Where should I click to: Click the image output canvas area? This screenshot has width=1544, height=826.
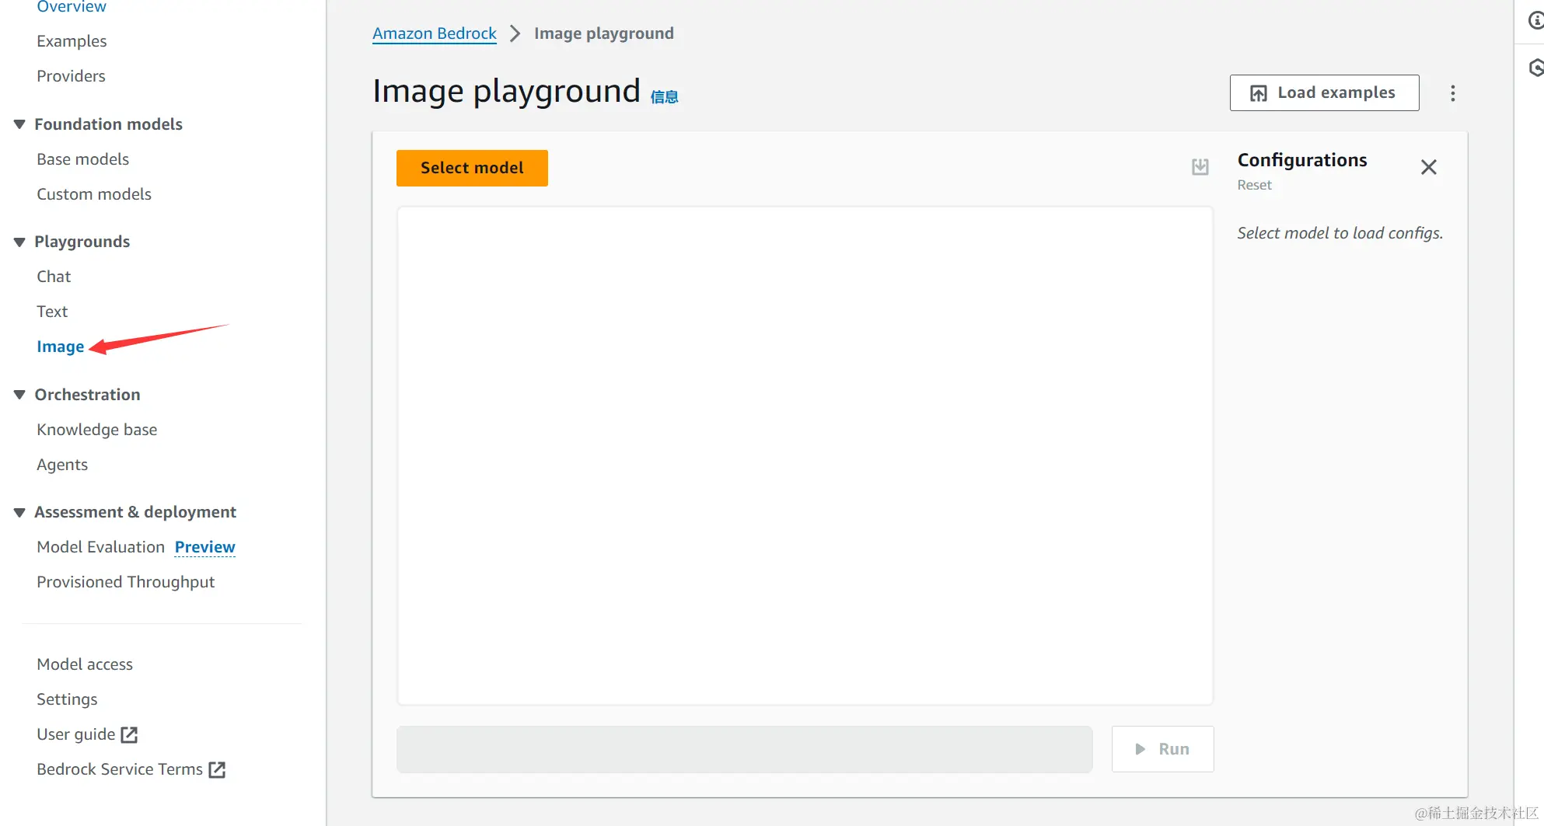tap(805, 455)
